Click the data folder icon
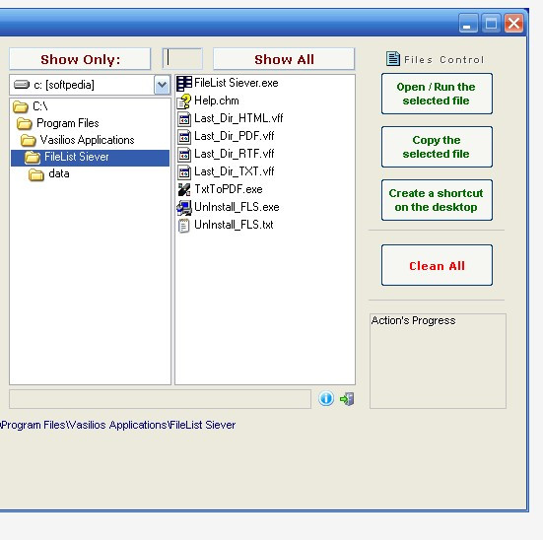 [x=36, y=174]
